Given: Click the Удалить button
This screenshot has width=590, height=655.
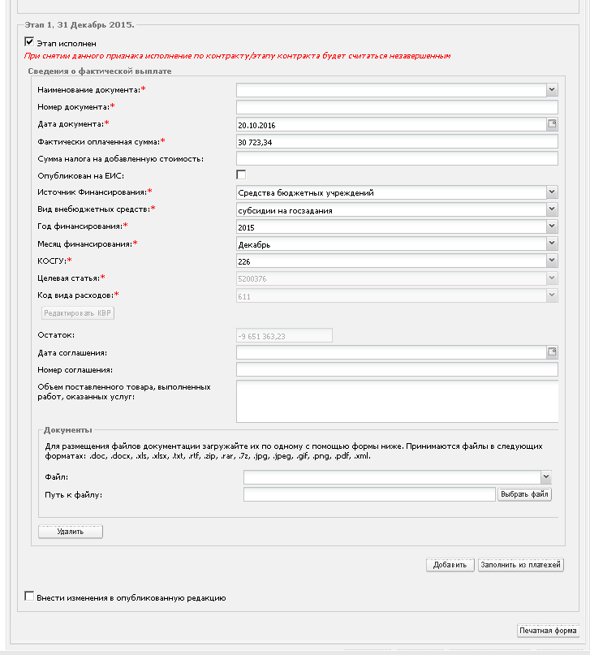Looking at the screenshot, I should tap(71, 532).
